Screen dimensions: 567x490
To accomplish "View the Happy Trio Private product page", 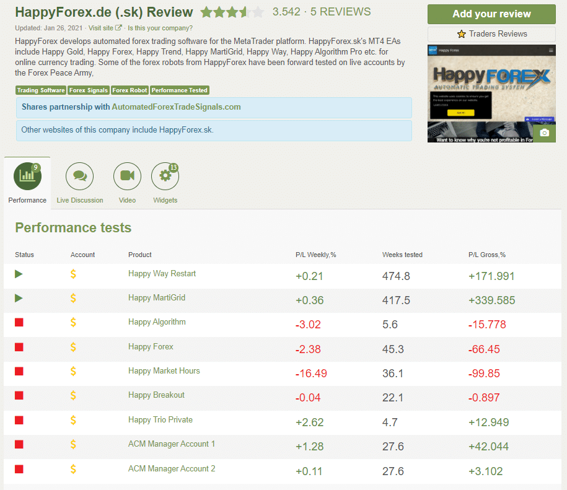I will click(x=160, y=419).
